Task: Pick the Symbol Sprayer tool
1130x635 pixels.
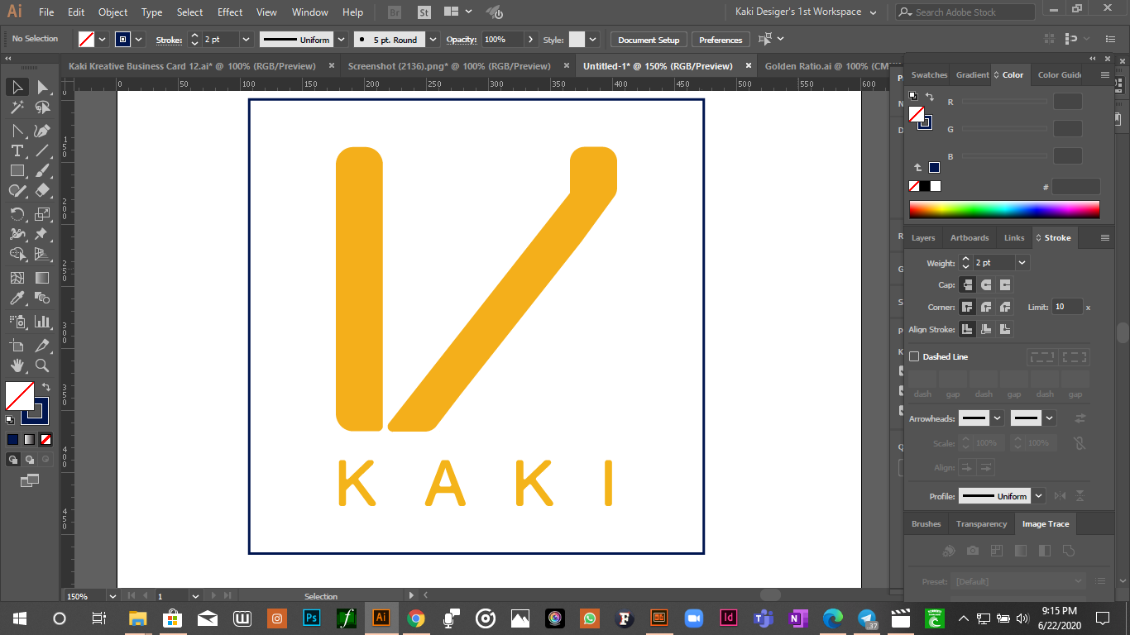Action: click(x=17, y=321)
